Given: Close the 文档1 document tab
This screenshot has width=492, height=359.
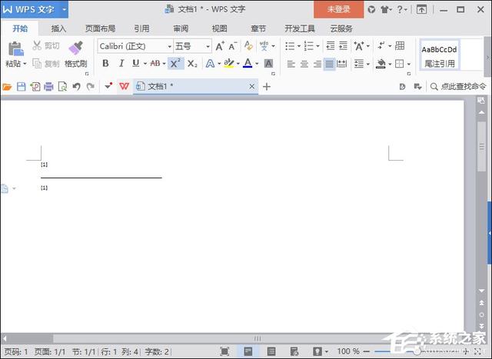Looking at the screenshot, I should (x=251, y=86).
